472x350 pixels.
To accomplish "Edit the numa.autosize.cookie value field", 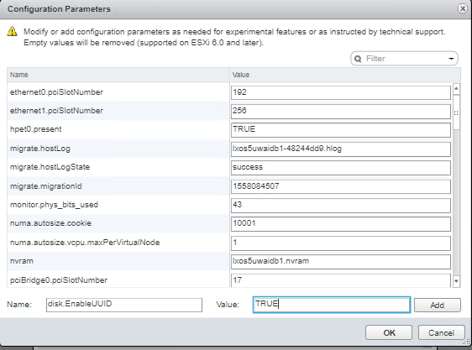I will coord(341,223).
